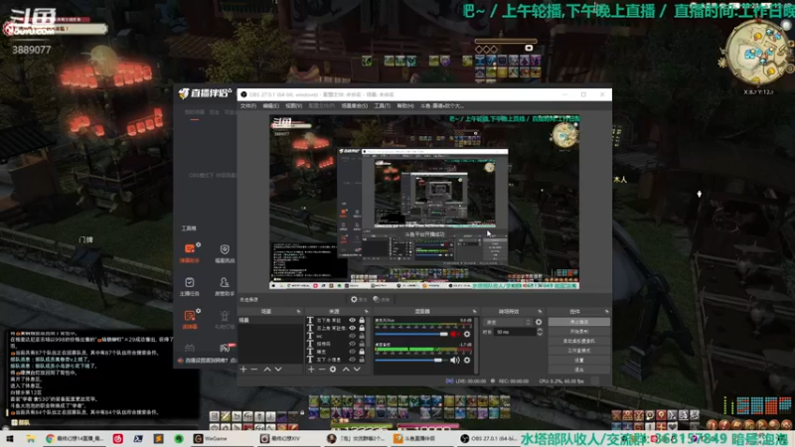Open the 编辑(E) menu in OBS
This screenshot has width=795, height=447.
tap(270, 106)
